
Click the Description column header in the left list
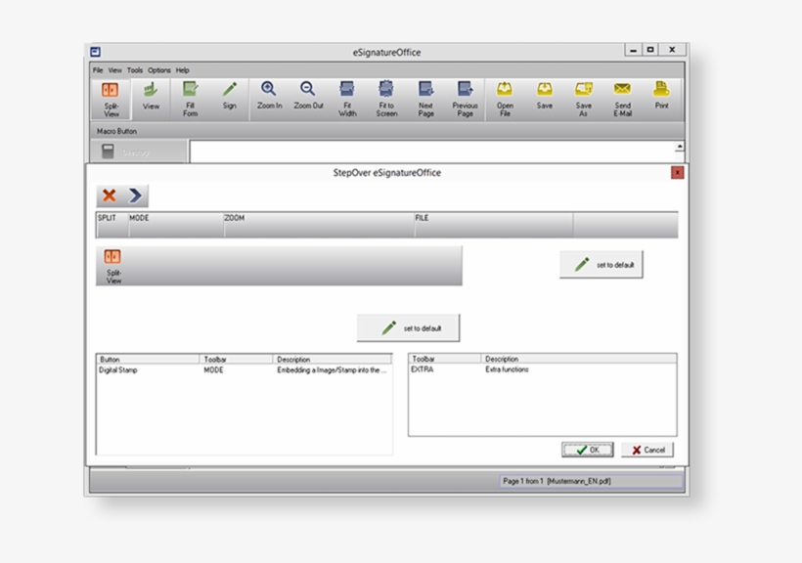pyautogui.click(x=333, y=359)
